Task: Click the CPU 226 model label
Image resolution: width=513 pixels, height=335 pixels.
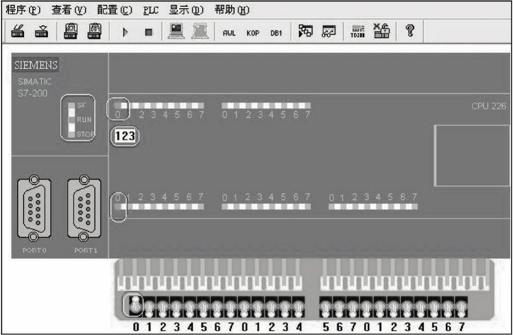Action: pyautogui.click(x=489, y=106)
